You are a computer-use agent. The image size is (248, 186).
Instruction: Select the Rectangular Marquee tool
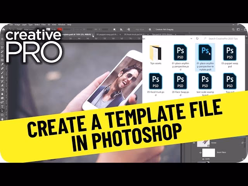pyautogui.click(x=2, y=43)
